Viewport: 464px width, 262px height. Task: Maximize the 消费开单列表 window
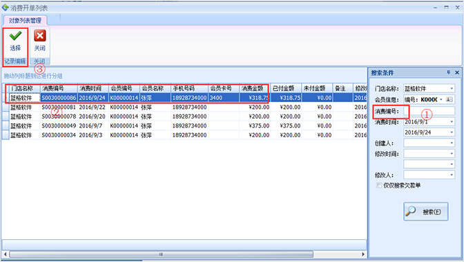coord(446,8)
